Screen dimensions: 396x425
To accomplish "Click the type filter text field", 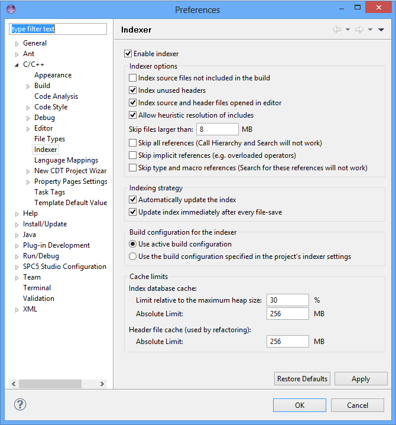I will (58, 29).
